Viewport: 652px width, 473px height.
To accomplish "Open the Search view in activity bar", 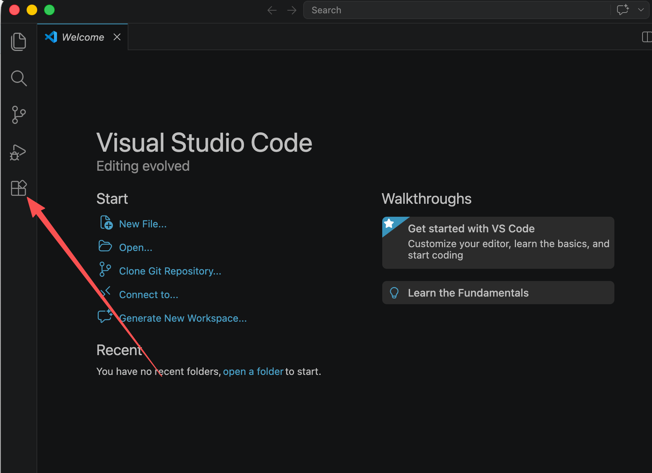I will [x=19, y=78].
